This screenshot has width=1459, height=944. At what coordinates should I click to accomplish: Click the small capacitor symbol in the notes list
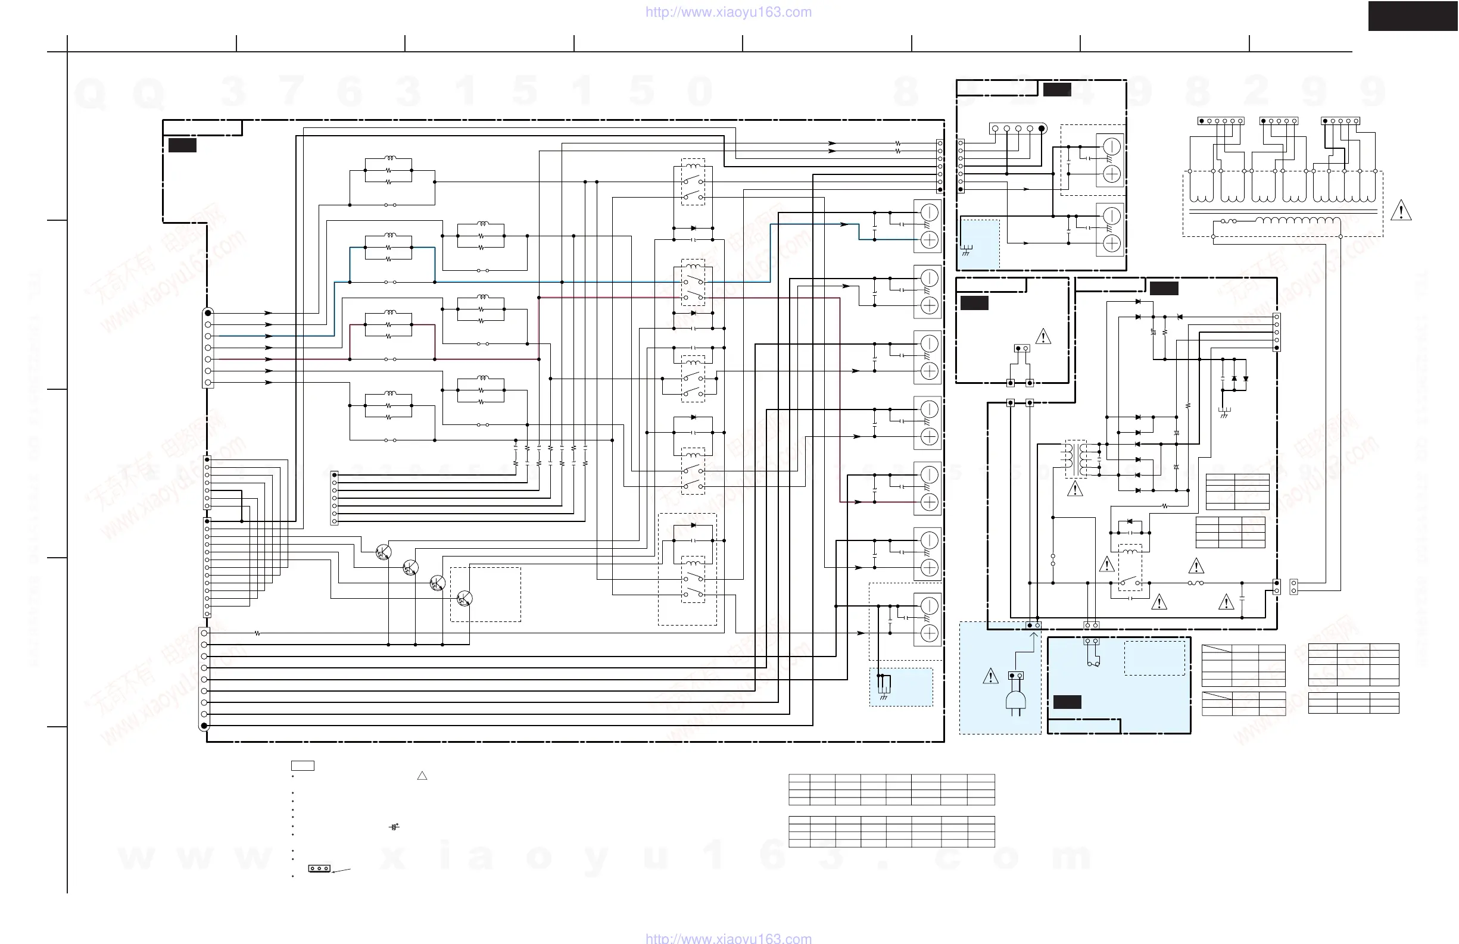coord(394,827)
